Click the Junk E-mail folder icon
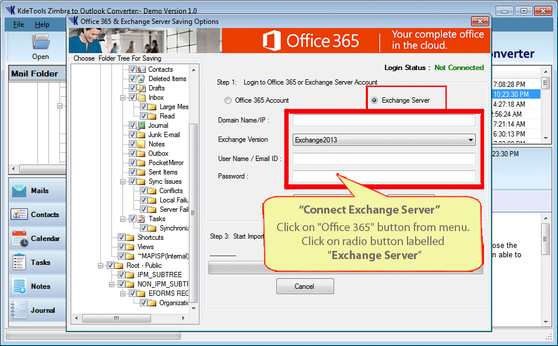 [x=141, y=135]
